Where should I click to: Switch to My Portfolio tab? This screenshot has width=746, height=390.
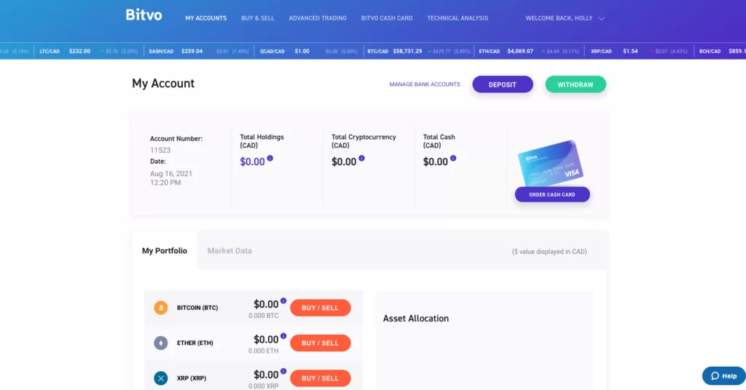[165, 251]
